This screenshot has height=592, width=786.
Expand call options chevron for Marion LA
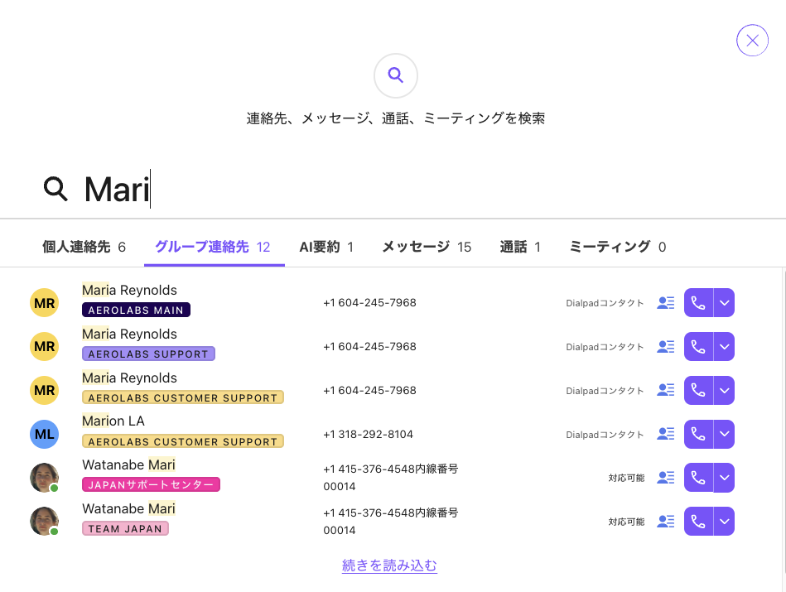723,434
